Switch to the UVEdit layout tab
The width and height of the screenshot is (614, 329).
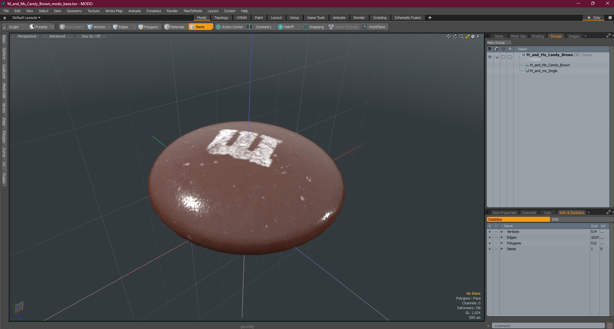point(241,18)
